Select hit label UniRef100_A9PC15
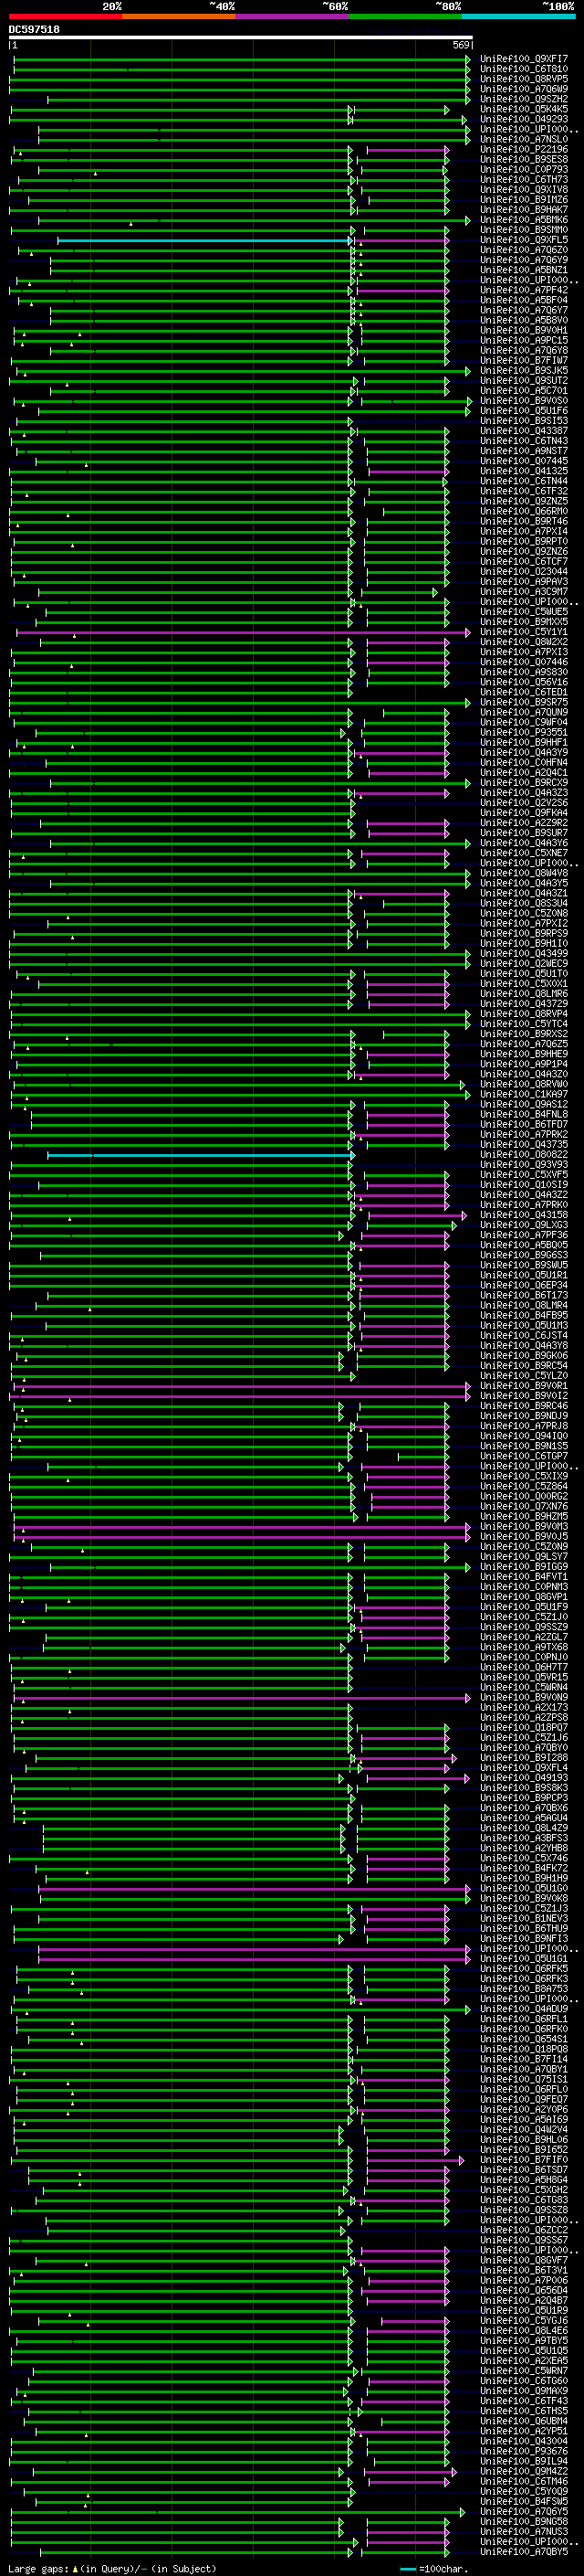The width and height of the screenshot is (584, 2576). coord(524,340)
